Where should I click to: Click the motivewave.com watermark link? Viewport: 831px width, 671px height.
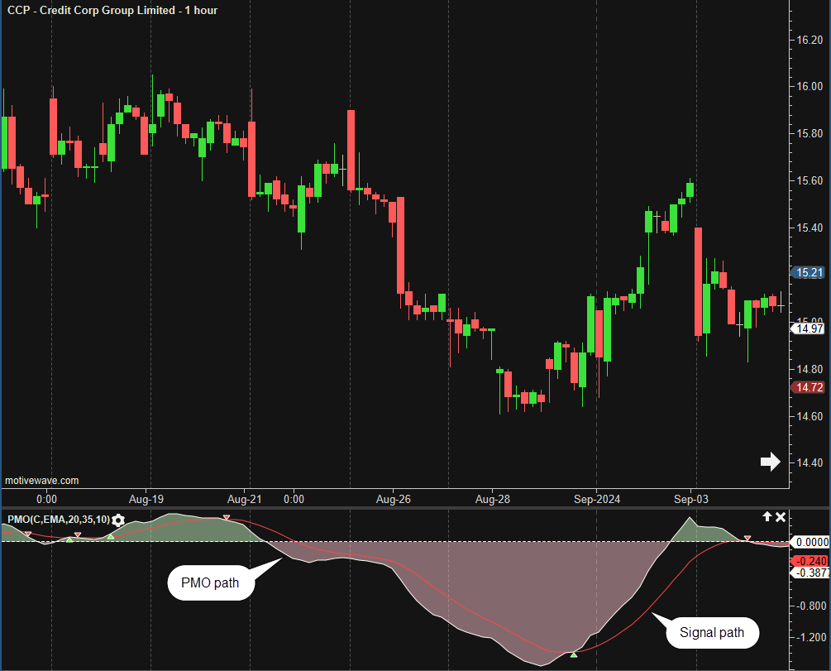point(42,481)
